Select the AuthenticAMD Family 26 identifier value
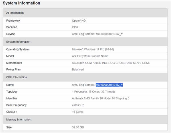Image resolution: width=171 pixels, height=133 pixels. (x=100, y=98)
